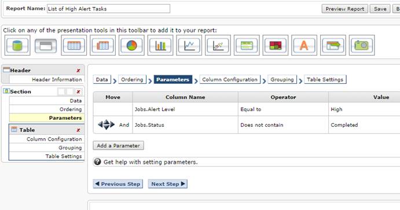
Task: Add the red and green heat map
Action: (x=276, y=45)
